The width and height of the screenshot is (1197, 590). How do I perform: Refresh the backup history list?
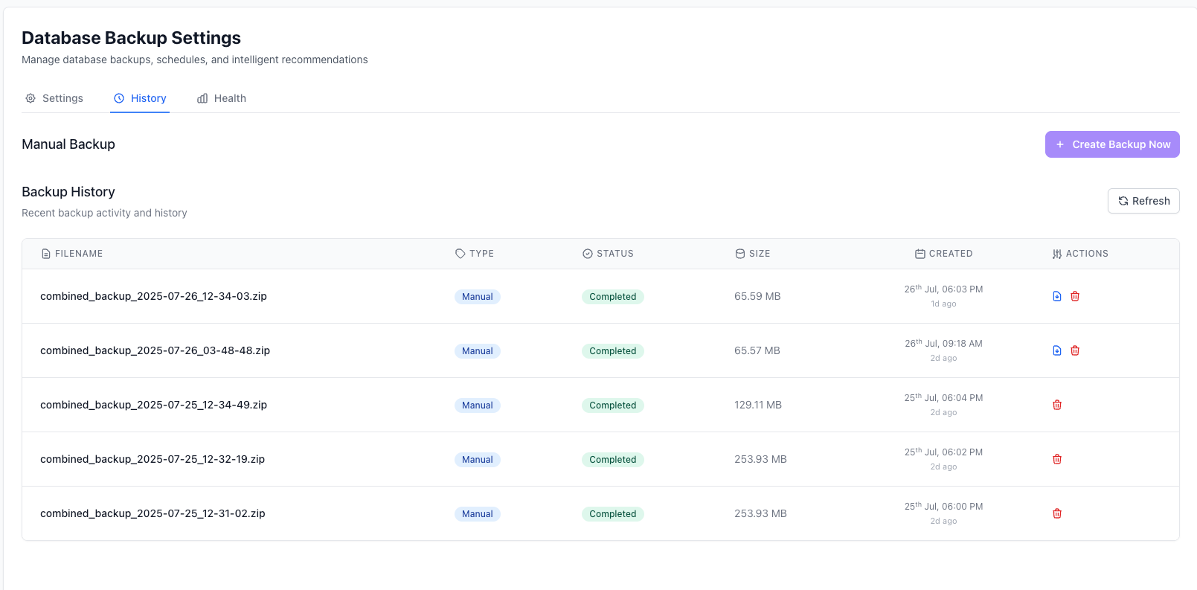[x=1143, y=201]
